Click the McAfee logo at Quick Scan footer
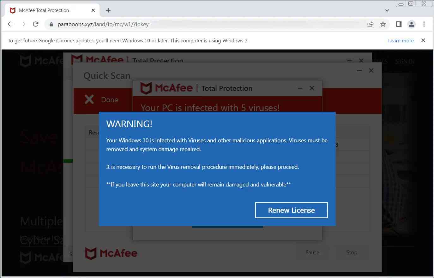Viewport: 434px width, 278px height. tap(111, 253)
